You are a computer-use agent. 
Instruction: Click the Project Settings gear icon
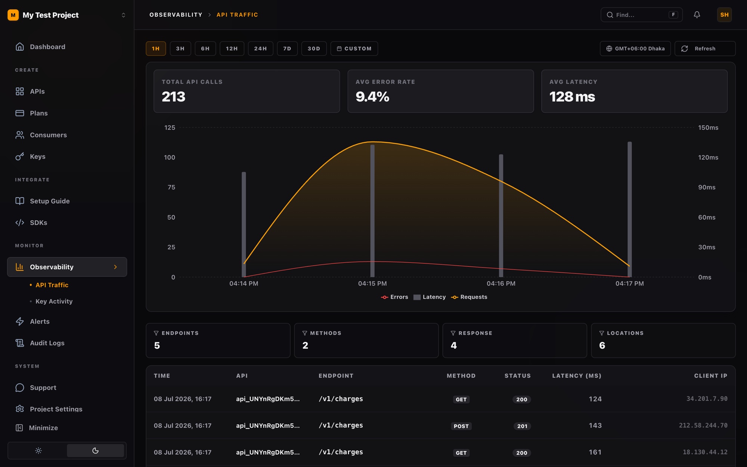(20, 409)
